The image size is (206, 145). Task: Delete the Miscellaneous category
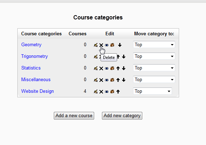[101, 80]
